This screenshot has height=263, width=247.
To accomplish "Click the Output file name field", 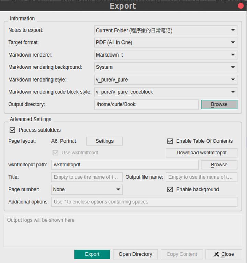I will (x=201, y=177).
